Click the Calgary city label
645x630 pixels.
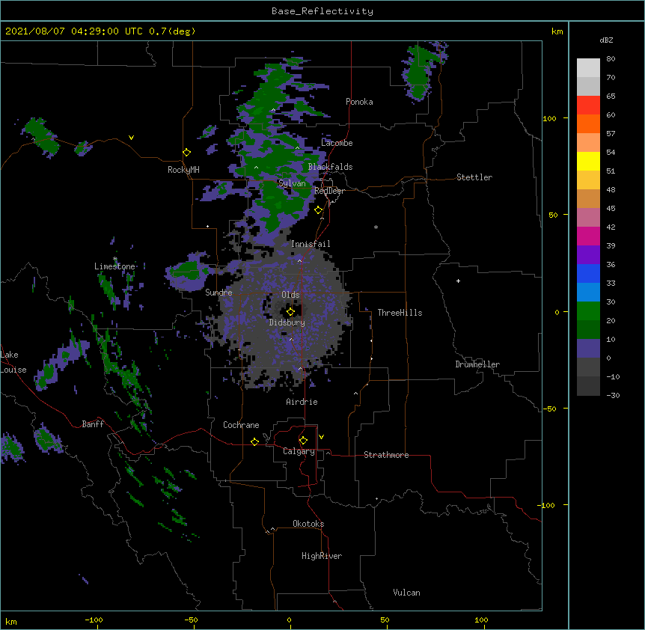click(x=299, y=451)
